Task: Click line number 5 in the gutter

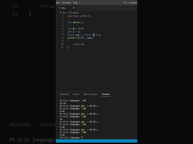Action: [63, 28]
